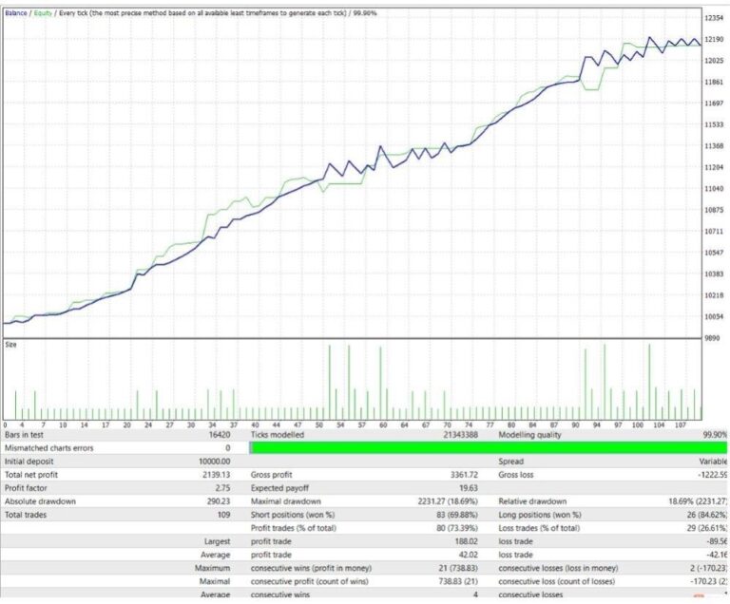The height and width of the screenshot is (604, 730).
Task: Click the Profit factor value 2.75
Action: (x=219, y=487)
